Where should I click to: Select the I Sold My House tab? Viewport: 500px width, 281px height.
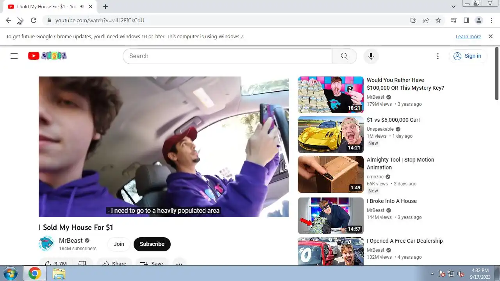pyautogui.click(x=51, y=7)
